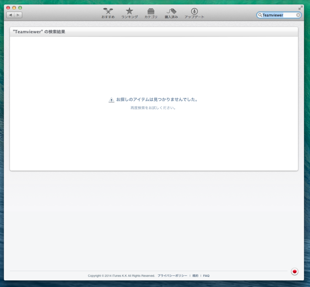Viewport: 310px width, 287px height.
Task: Click the "お探しのアイテムは見つかりませんでした。" message
Action: [x=157, y=100]
